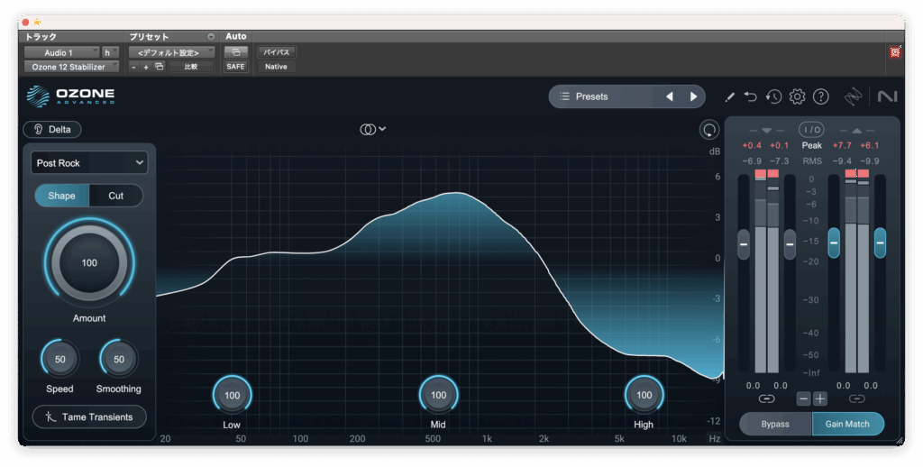Viewport: 923px width, 467px height.
Task: Click the left output gain slider handle
Action: coord(834,242)
